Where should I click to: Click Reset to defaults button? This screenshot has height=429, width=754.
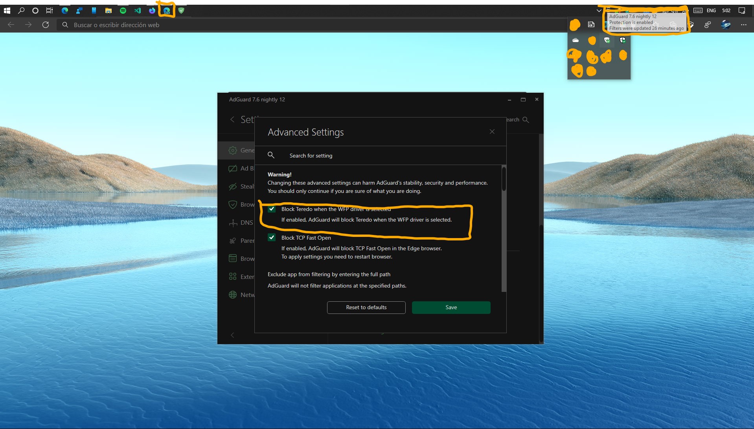coord(366,308)
